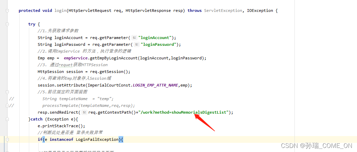Click e.printStackTrace() statement
Screen dimensions: 357x152
tap(61, 126)
